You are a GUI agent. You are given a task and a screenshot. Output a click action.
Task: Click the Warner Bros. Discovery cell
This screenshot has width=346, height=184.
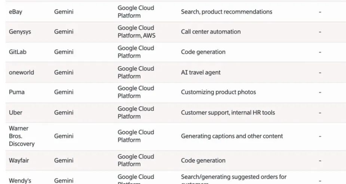(x=22, y=136)
